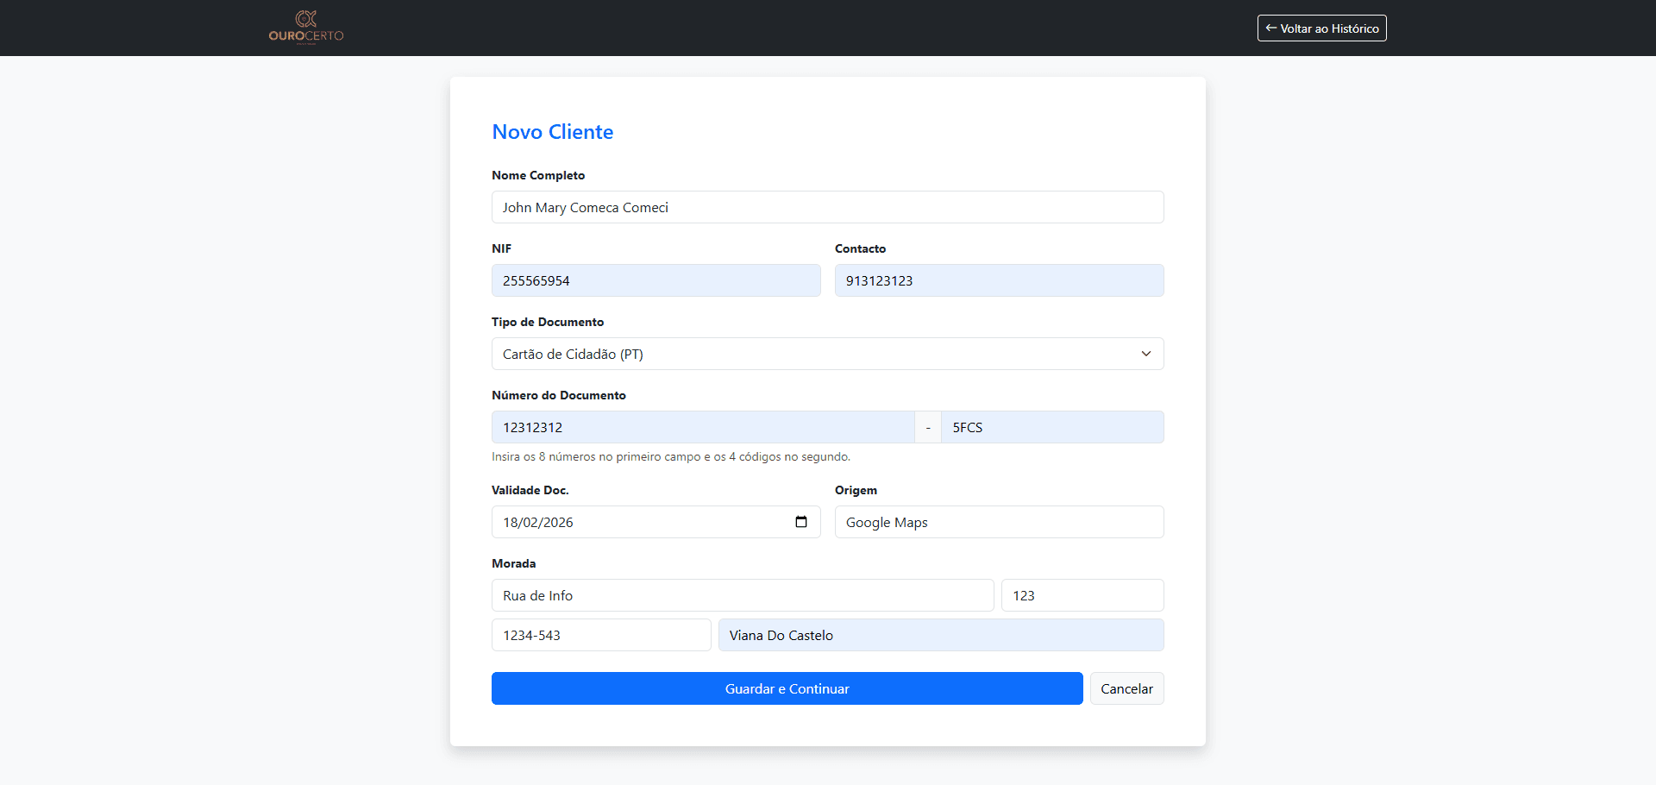
Task: Click the date text 18/02/2026
Action: pyautogui.click(x=538, y=523)
